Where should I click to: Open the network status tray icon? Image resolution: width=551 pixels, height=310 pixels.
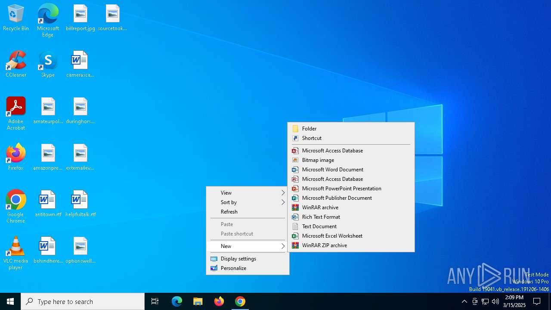point(485,301)
